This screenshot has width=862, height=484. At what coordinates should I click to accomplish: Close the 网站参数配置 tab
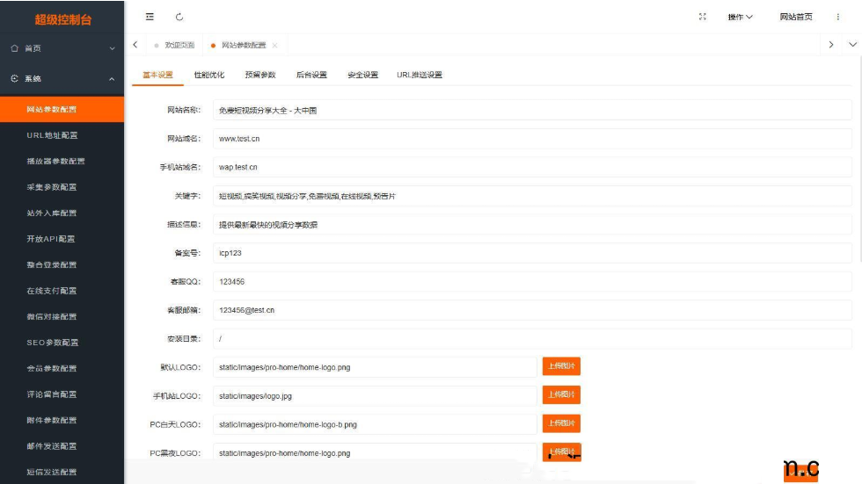click(x=274, y=46)
